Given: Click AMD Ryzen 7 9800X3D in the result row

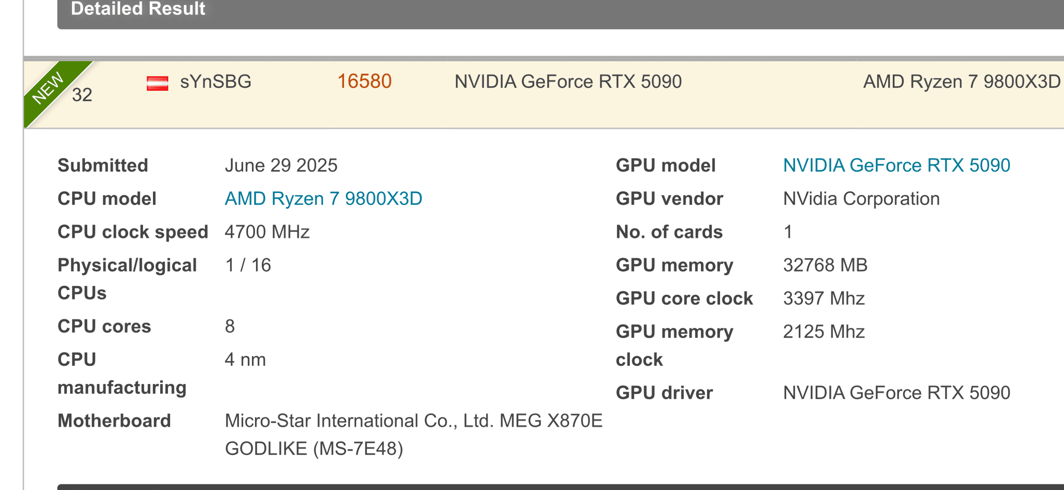Looking at the screenshot, I should click(x=961, y=82).
